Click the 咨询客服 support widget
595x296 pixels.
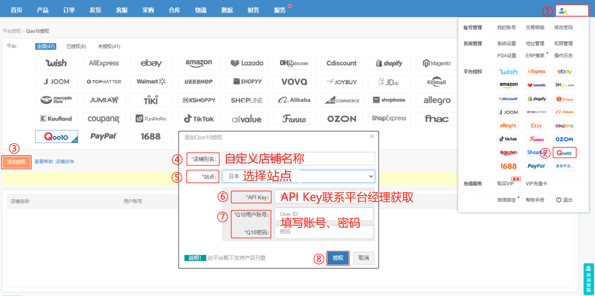coord(588,279)
